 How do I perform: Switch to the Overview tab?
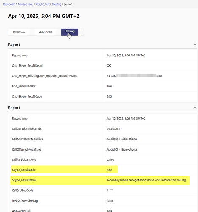pos(19,32)
